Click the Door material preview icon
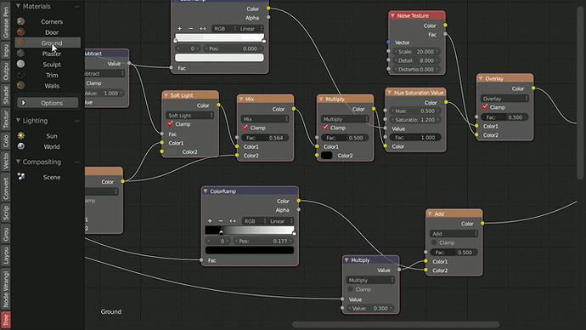The width and height of the screenshot is (586, 330). pyautogui.click(x=21, y=32)
